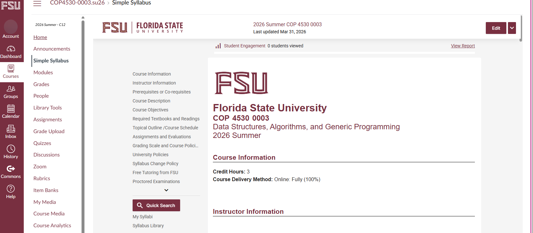Jump to University Policies section
533x233 pixels.
coord(150,155)
